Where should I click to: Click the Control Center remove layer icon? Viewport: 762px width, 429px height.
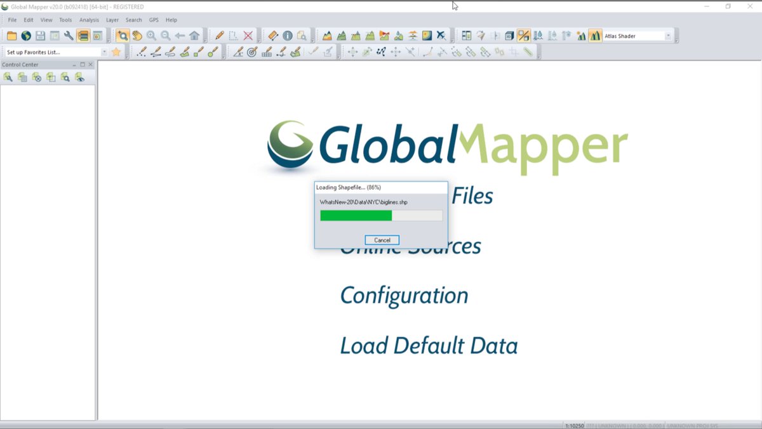37,77
